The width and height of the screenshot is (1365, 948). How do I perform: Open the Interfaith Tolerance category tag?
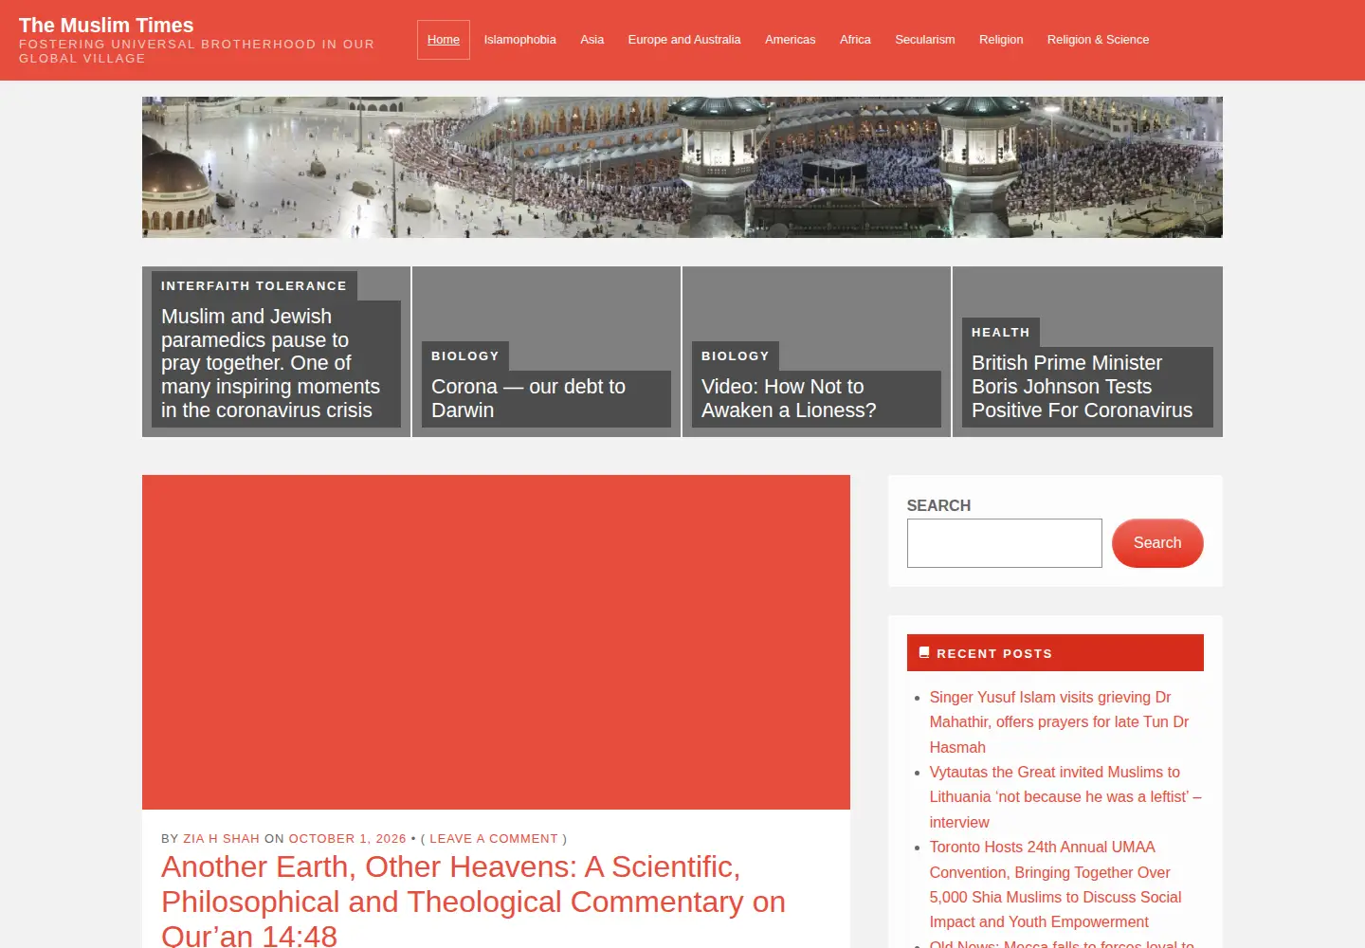[254, 285]
